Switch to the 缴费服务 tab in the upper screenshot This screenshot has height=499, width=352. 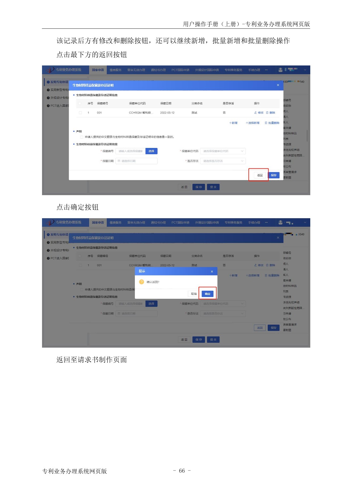[116, 70]
